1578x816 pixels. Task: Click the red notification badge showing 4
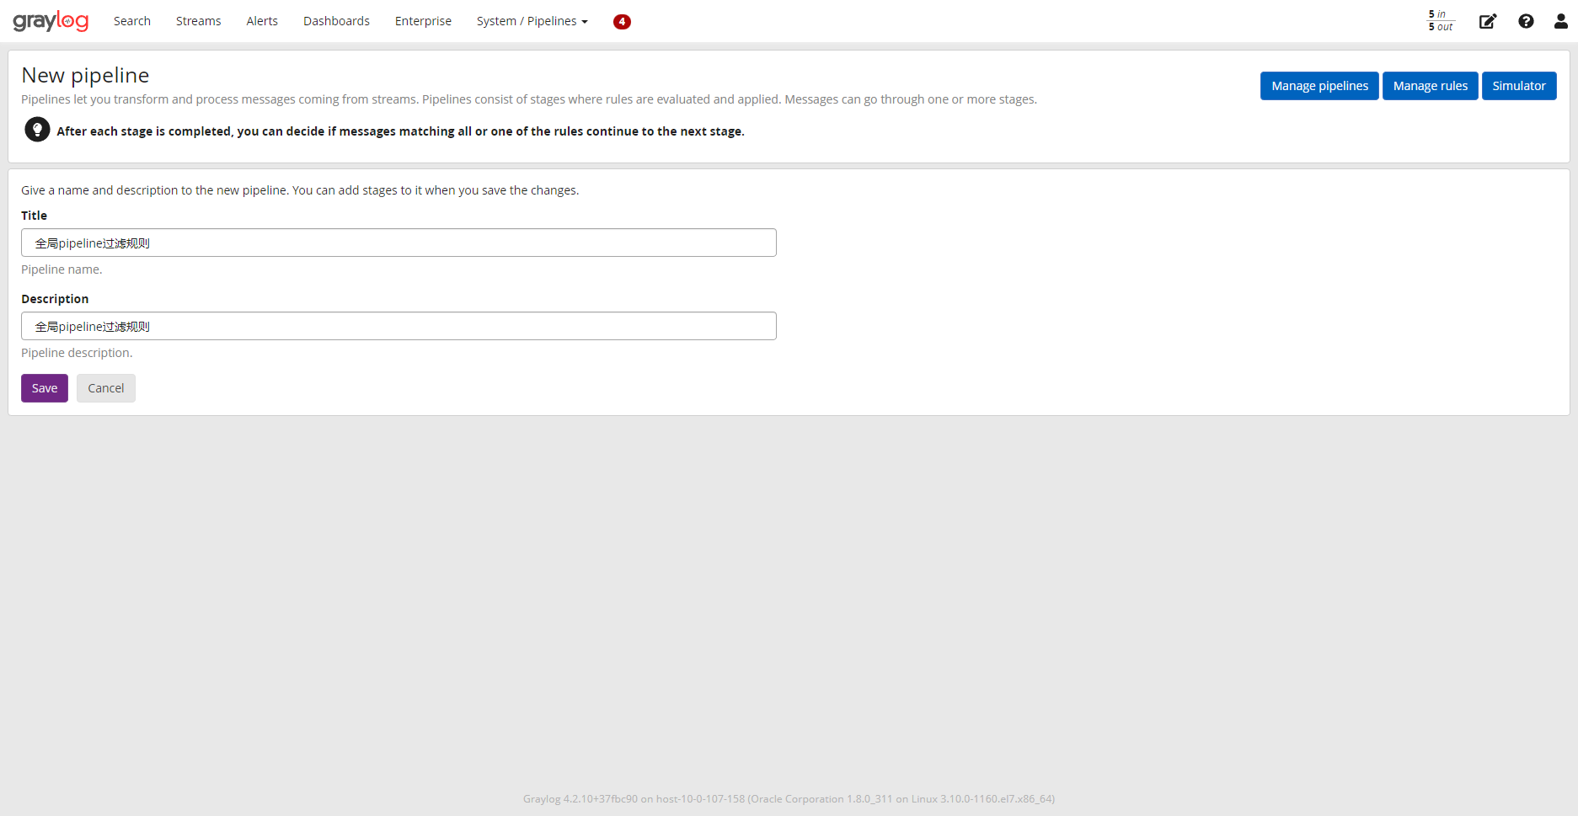[622, 21]
